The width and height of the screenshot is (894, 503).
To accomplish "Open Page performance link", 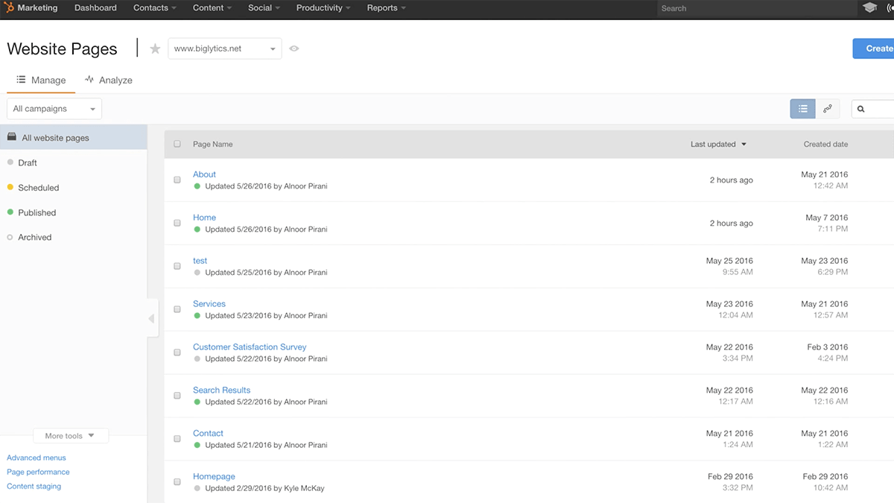I will (x=38, y=472).
